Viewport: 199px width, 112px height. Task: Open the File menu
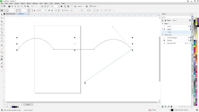pyautogui.click(x=2, y=3)
